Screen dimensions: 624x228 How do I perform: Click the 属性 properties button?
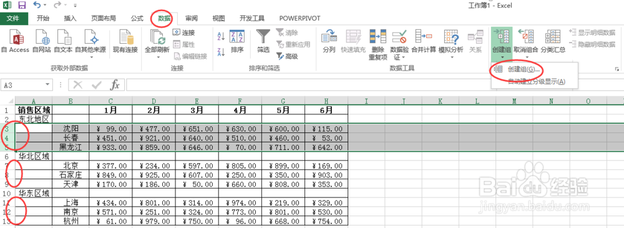pos(183,44)
